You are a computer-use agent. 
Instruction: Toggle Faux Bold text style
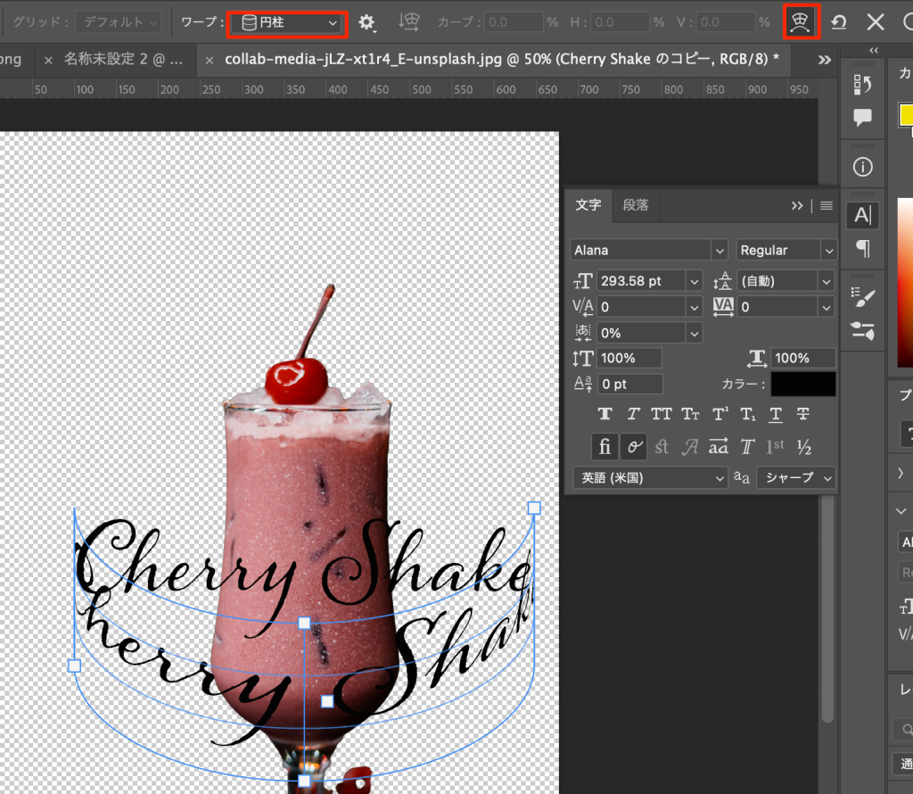point(605,414)
